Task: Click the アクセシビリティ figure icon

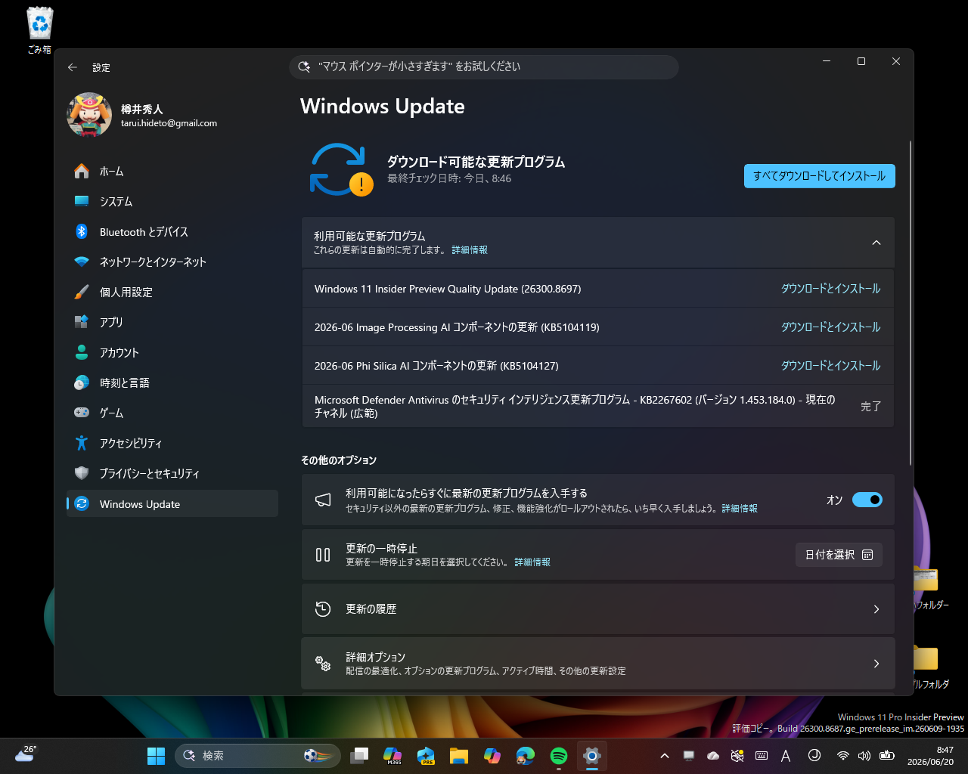Action: pos(82,443)
